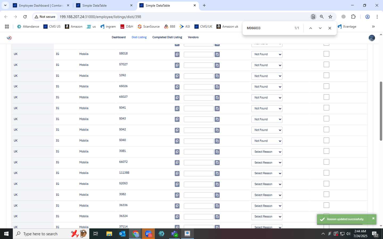Image resolution: width=383 pixels, height=239 pixels.
Task: Tick the checkbox for row 1092
Action: pyautogui.click(x=326, y=75)
